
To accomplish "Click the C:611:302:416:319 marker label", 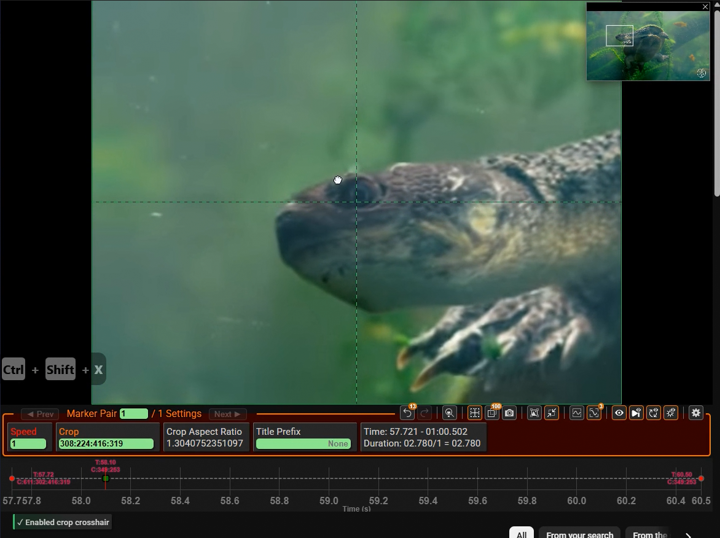I will click(x=44, y=481).
